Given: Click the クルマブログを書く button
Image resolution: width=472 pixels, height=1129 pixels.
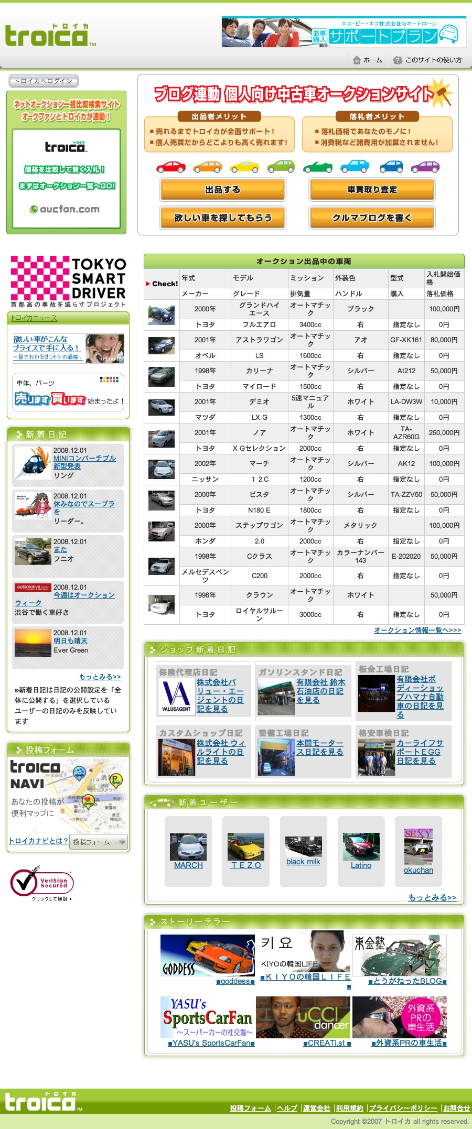Looking at the screenshot, I should [x=372, y=218].
